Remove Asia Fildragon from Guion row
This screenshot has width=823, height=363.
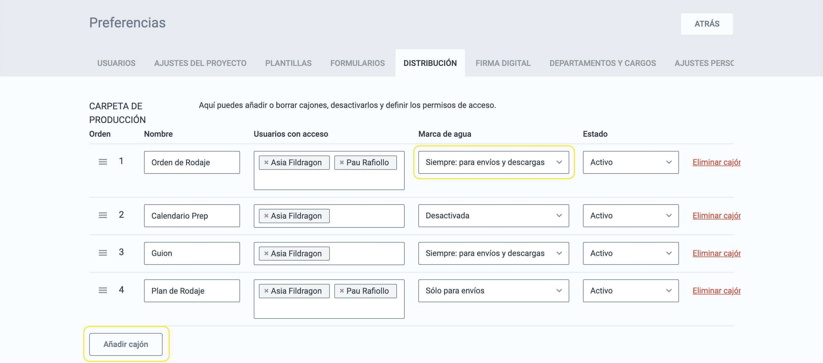click(x=266, y=254)
